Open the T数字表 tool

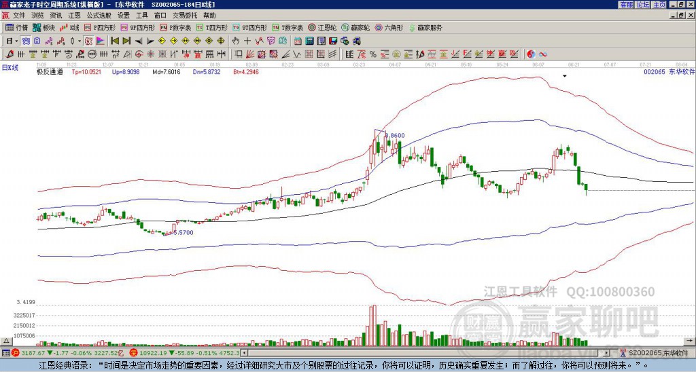click(288, 27)
